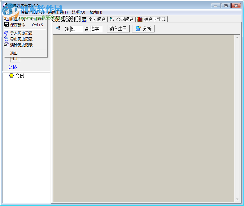244x206 pixels.
Task: Focus the 名字 given name input field
Action: pyautogui.click(x=96, y=29)
